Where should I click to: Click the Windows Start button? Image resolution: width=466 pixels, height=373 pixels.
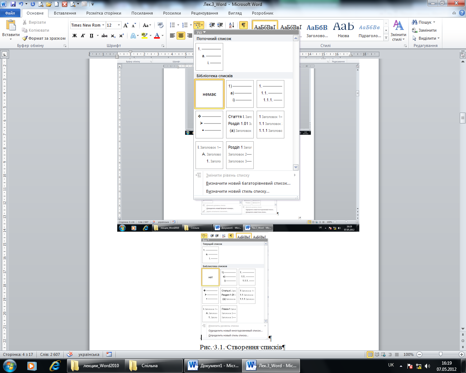click(x=9, y=365)
